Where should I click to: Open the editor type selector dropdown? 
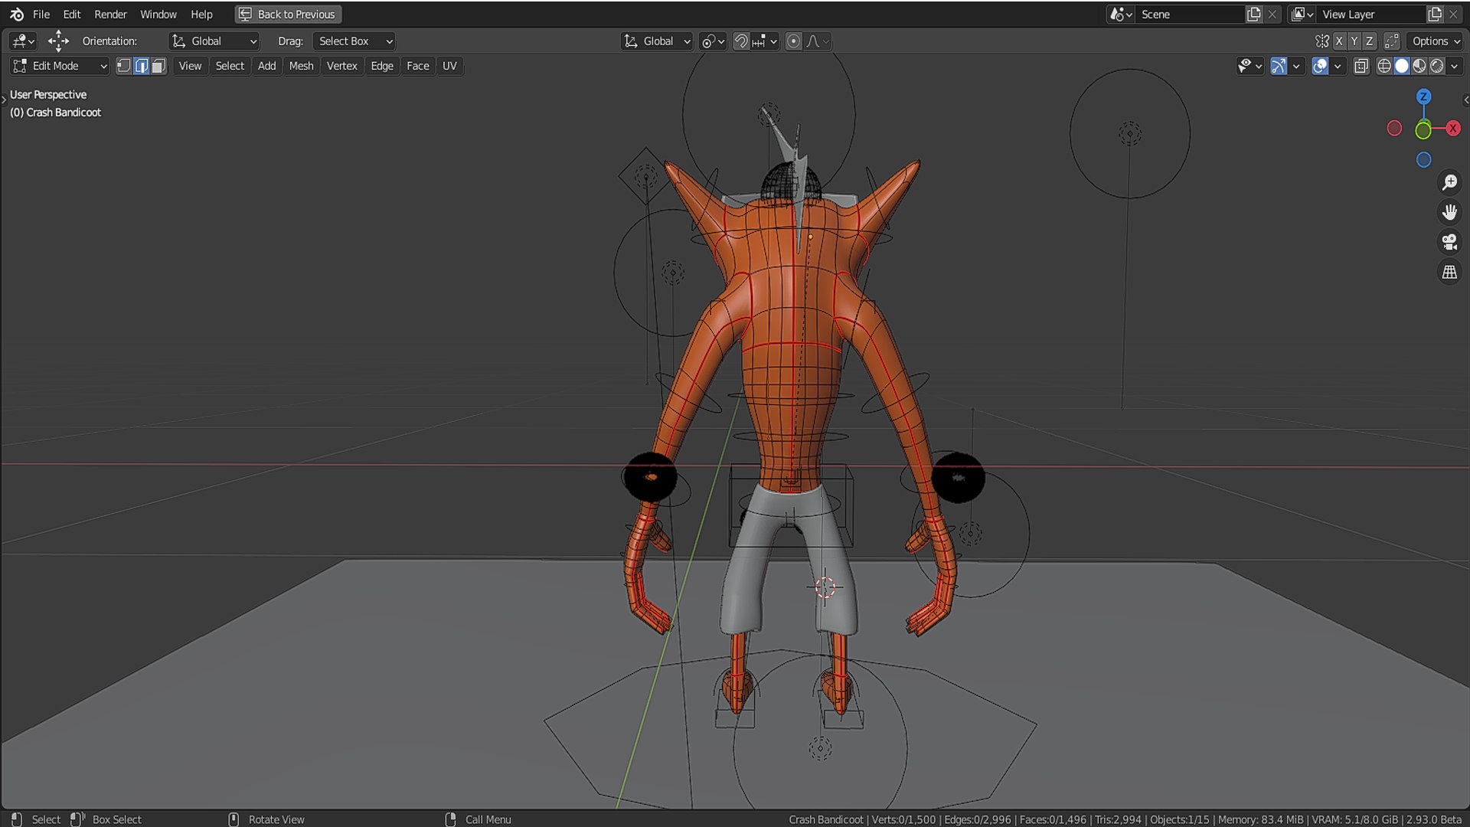click(x=23, y=41)
